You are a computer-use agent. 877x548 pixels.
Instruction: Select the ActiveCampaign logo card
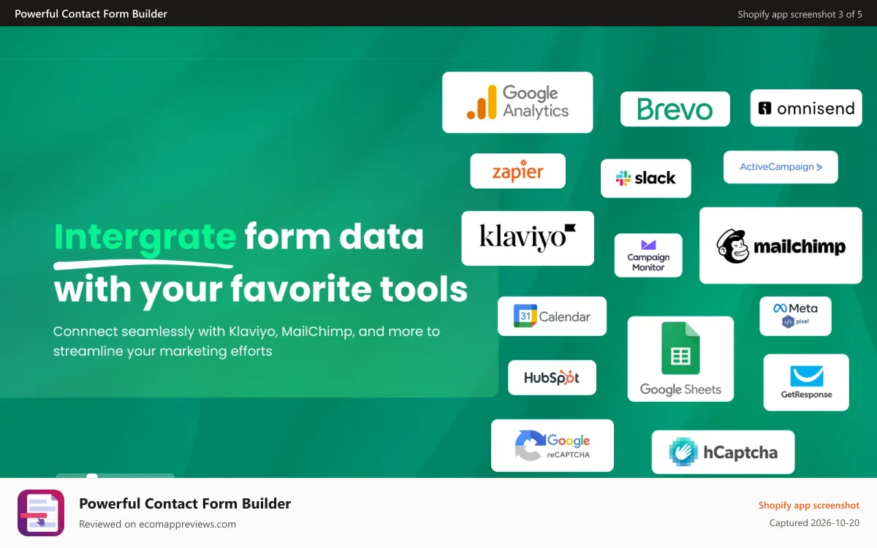click(x=781, y=167)
